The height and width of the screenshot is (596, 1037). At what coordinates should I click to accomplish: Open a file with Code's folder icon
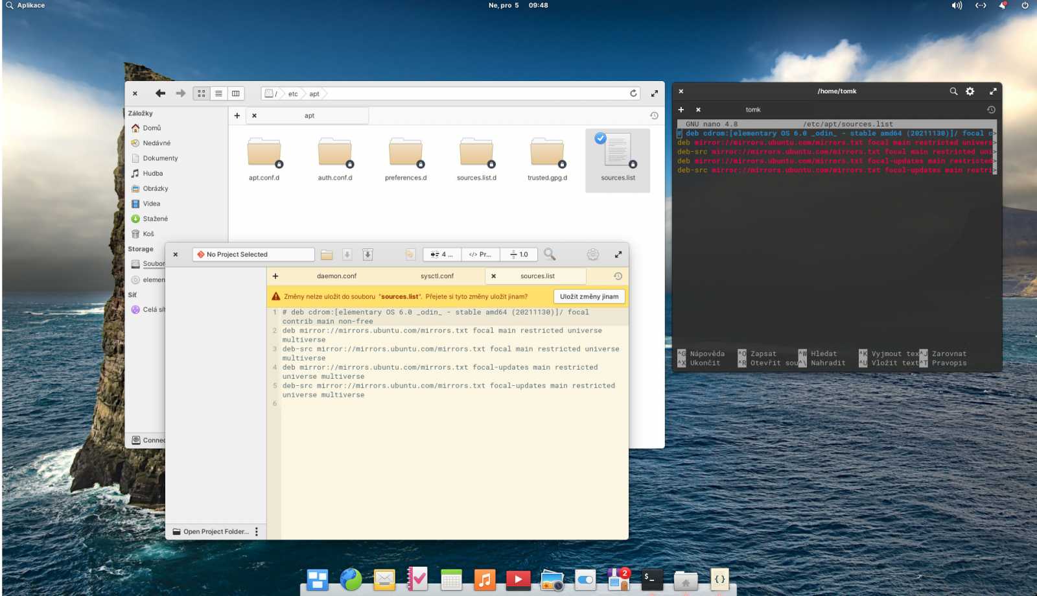coord(327,254)
